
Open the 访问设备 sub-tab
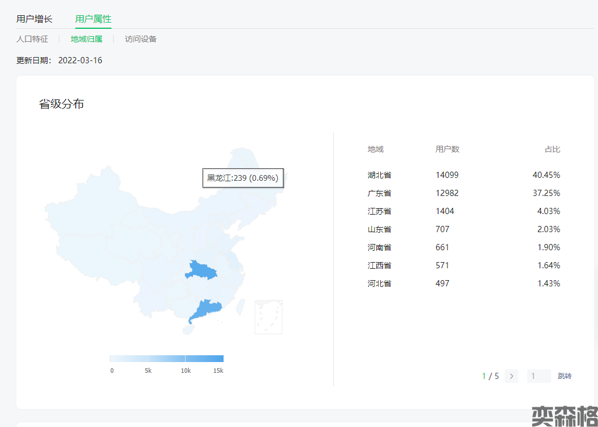click(141, 39)
